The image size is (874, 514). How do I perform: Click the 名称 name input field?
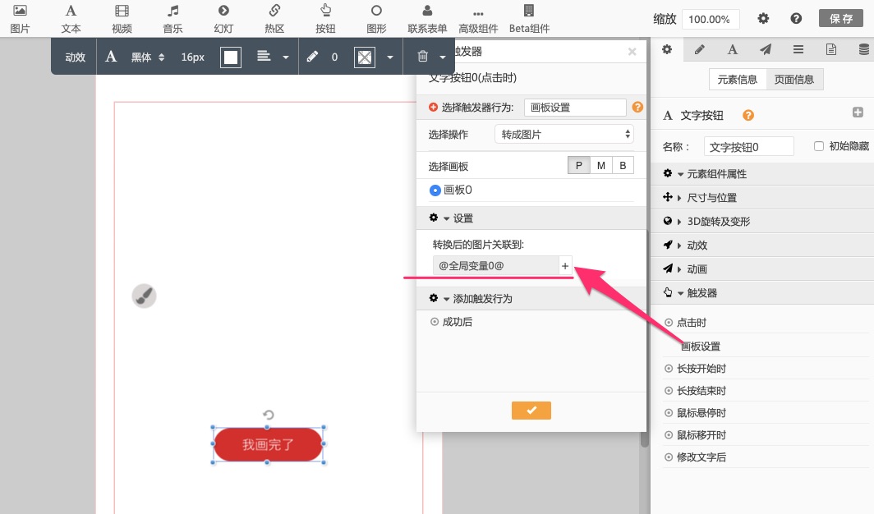(x=748, y=146)
